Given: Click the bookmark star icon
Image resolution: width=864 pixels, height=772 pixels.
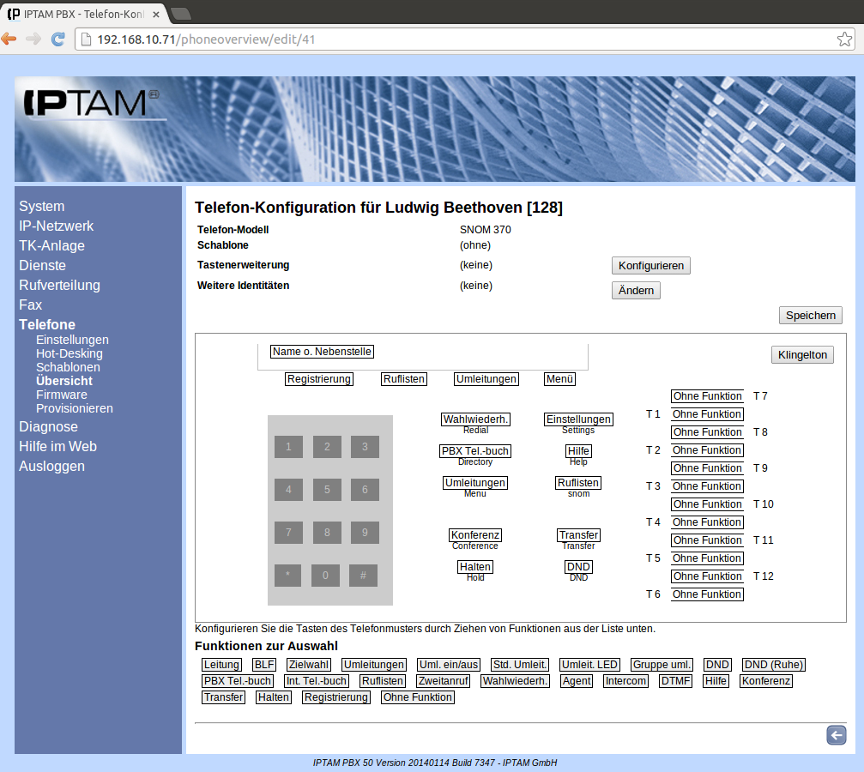Looking at the screenshot, I should coord(844,39).
